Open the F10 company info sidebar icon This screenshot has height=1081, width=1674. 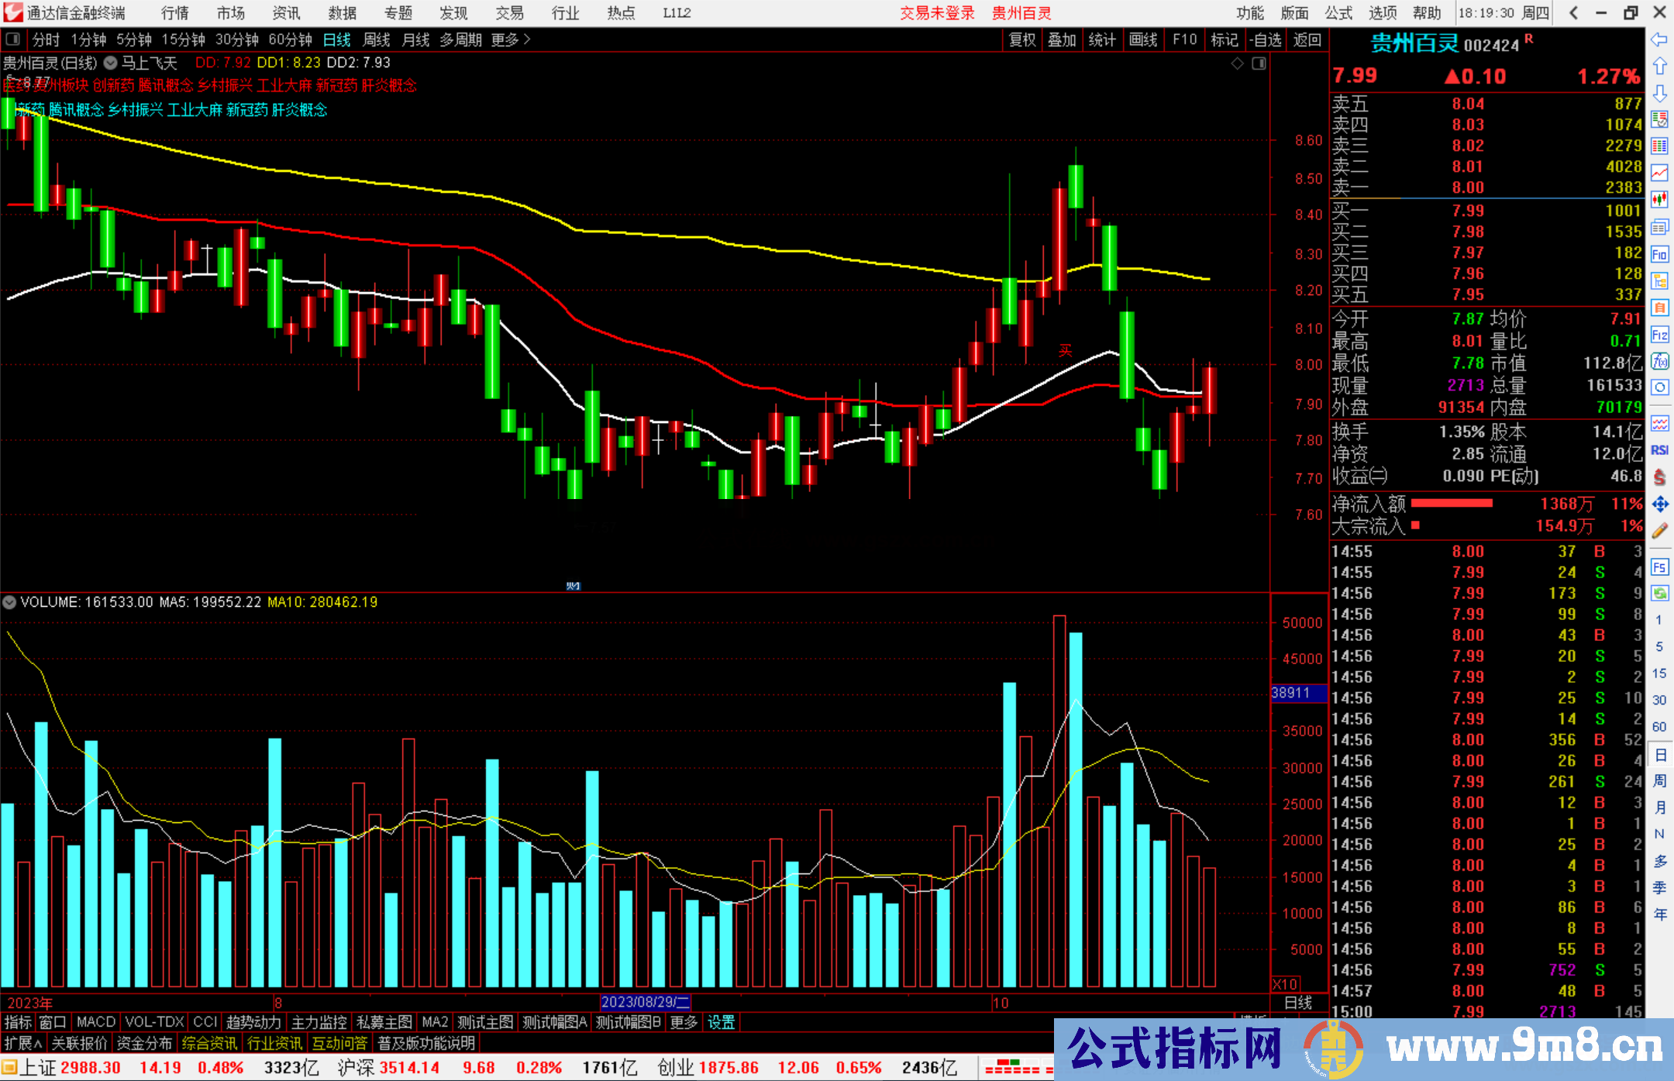click(x=1659, y=254)
